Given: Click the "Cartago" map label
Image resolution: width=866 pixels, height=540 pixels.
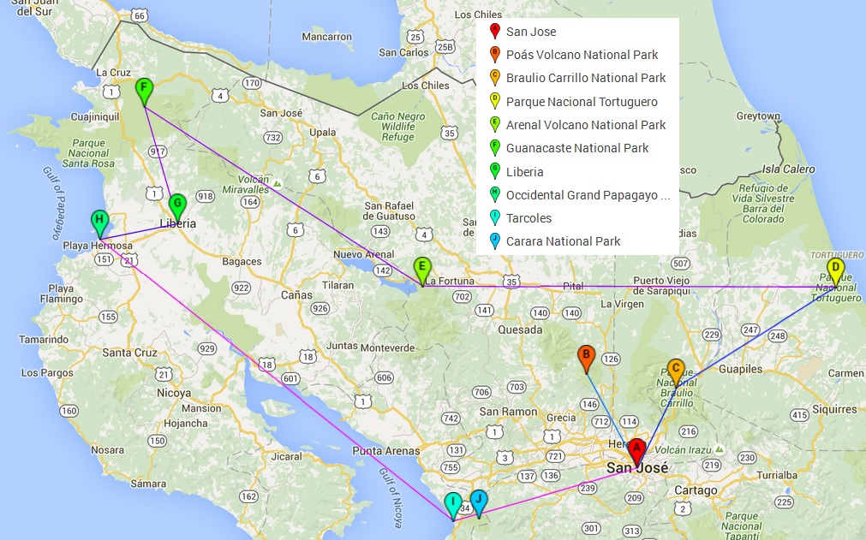Looking at the screenshot, I should coord(696,490).
